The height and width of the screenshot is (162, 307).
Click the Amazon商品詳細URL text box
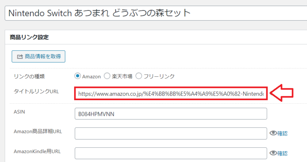pos(171,133)
